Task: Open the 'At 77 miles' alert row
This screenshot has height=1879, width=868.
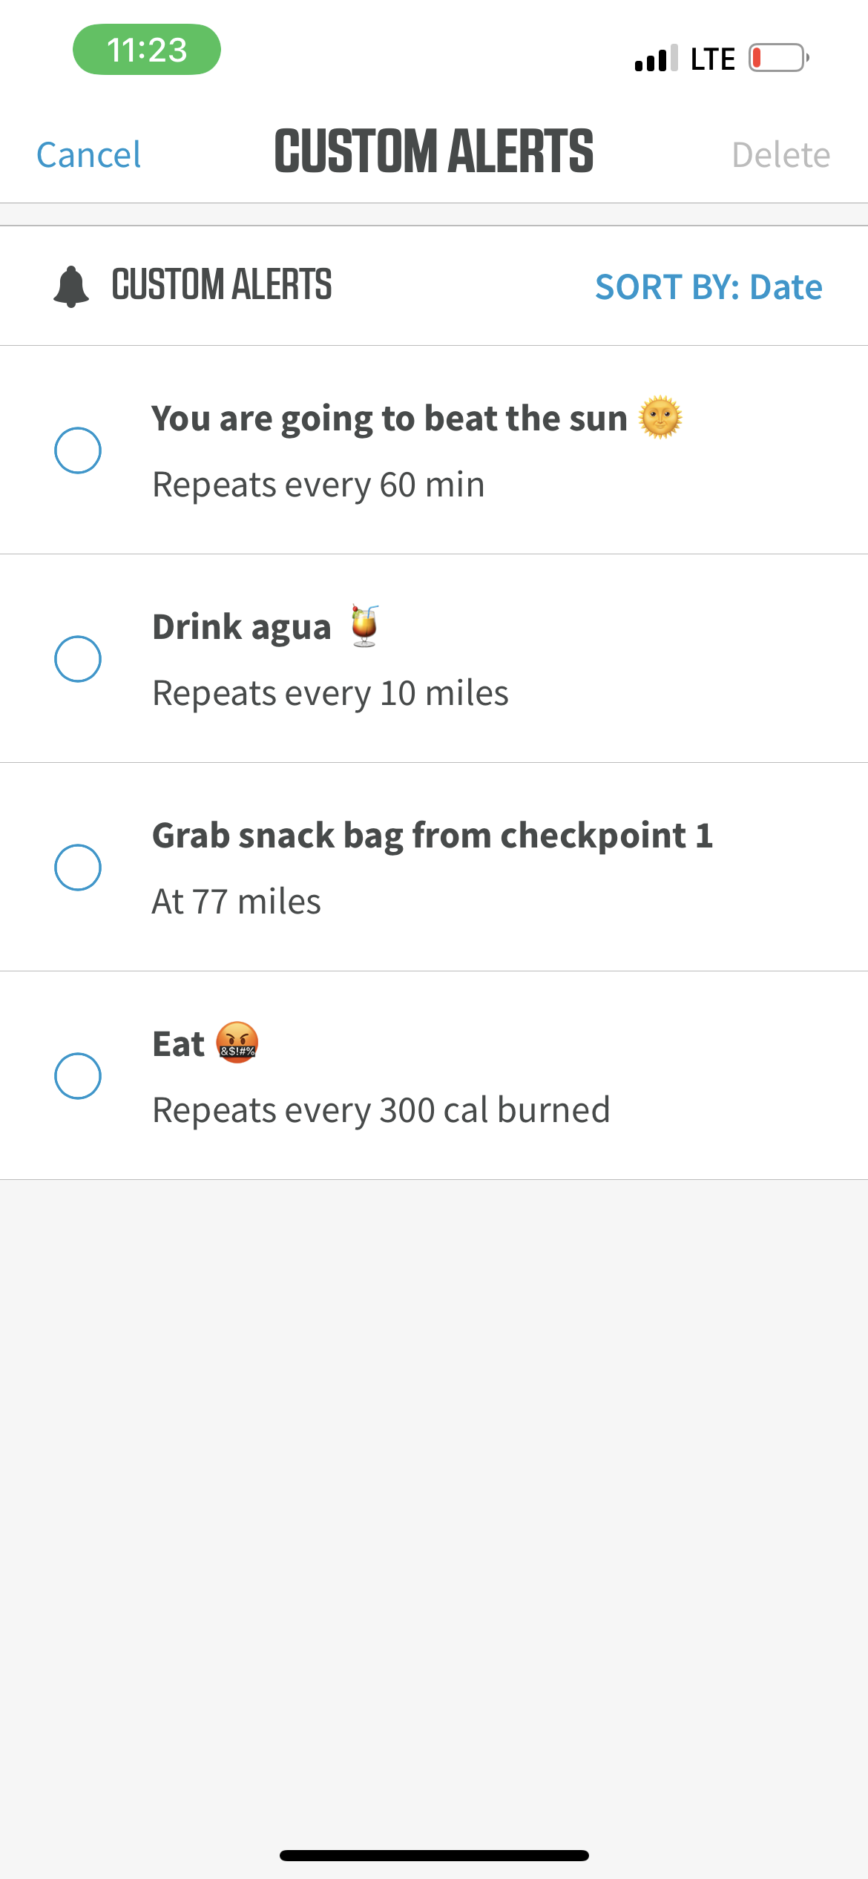Action: click(x=237, y=902)
